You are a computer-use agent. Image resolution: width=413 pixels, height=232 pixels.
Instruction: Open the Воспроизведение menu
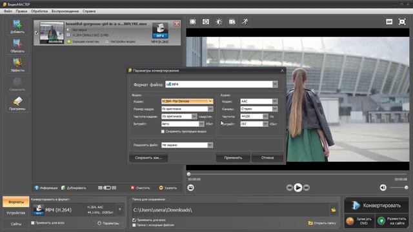[x=65, y=12]
